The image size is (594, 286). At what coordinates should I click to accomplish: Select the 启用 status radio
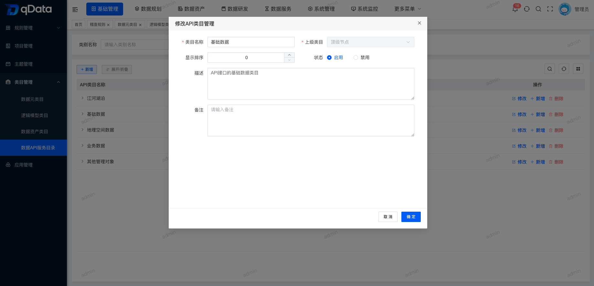[x=329, y=58]
